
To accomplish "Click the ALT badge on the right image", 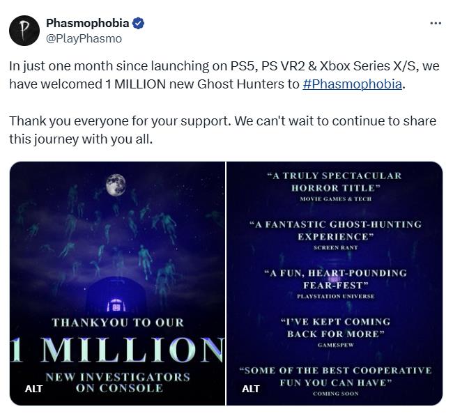I will pyautogui.click(x=251, y=389).
